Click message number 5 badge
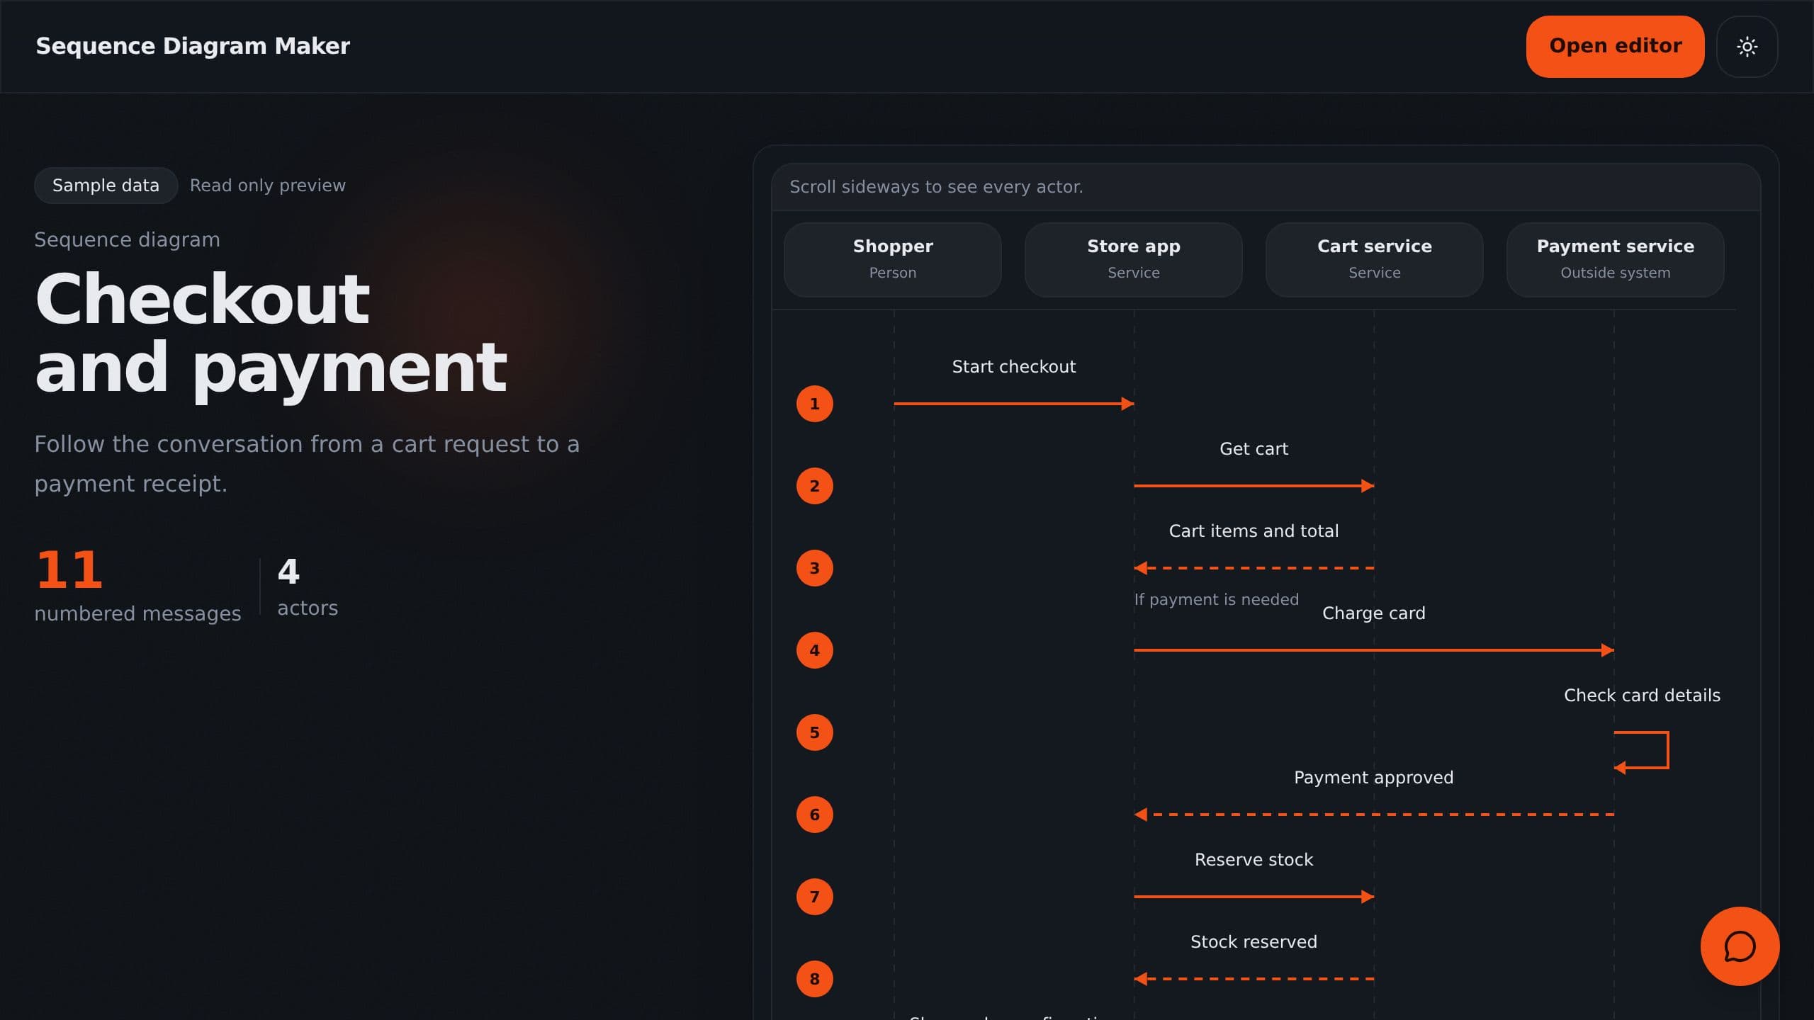Screen dimensions: 1814x1020 point(814,732)
